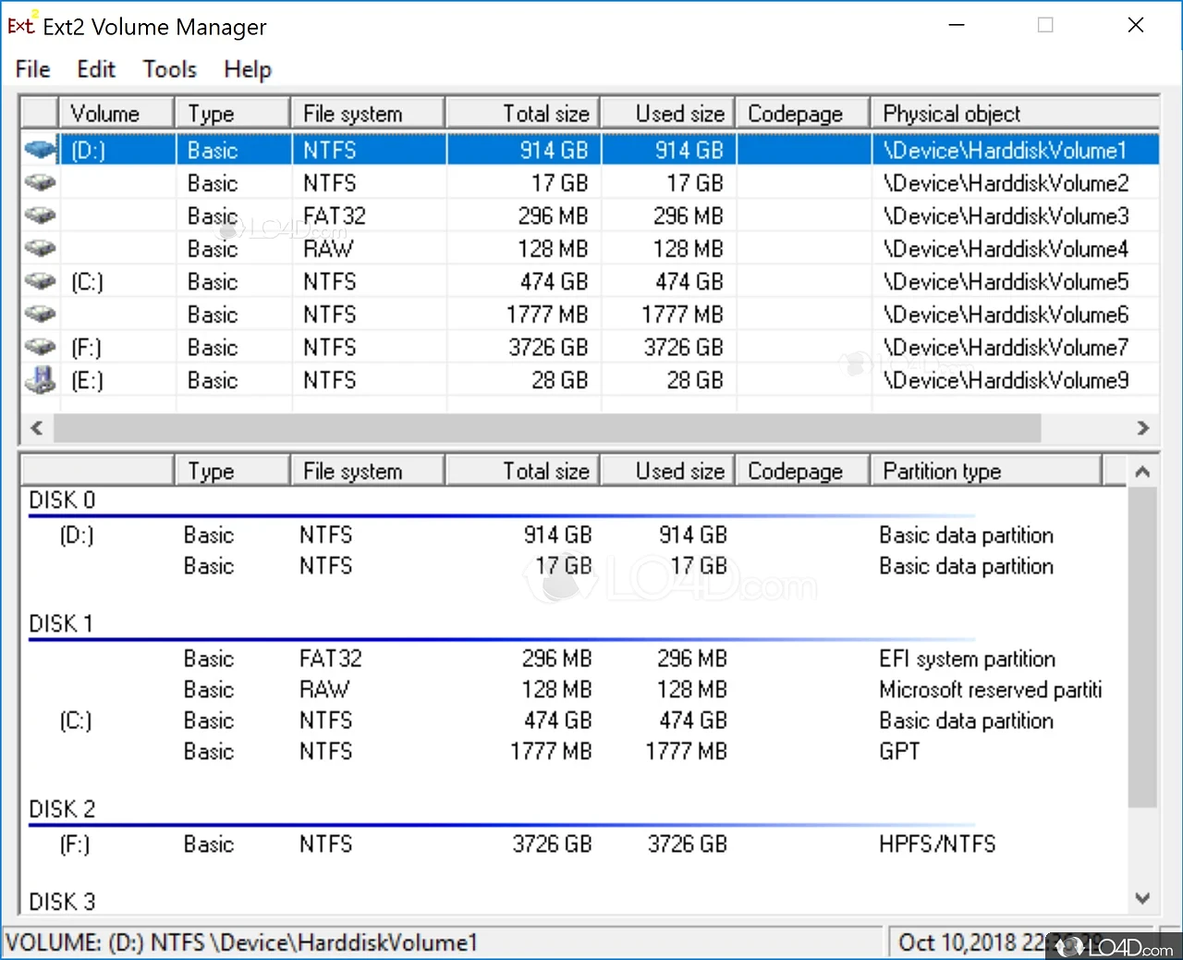This screenshot has height=960, width=1183.
Task: Select the F: partition under DISK 2
Action: coord(75,844)
